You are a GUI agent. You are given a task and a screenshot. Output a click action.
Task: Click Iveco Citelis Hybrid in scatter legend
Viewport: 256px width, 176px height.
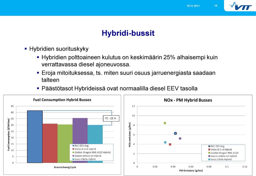[220, 160]
